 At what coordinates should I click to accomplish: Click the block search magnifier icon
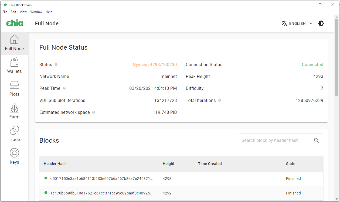pos(316,140)
